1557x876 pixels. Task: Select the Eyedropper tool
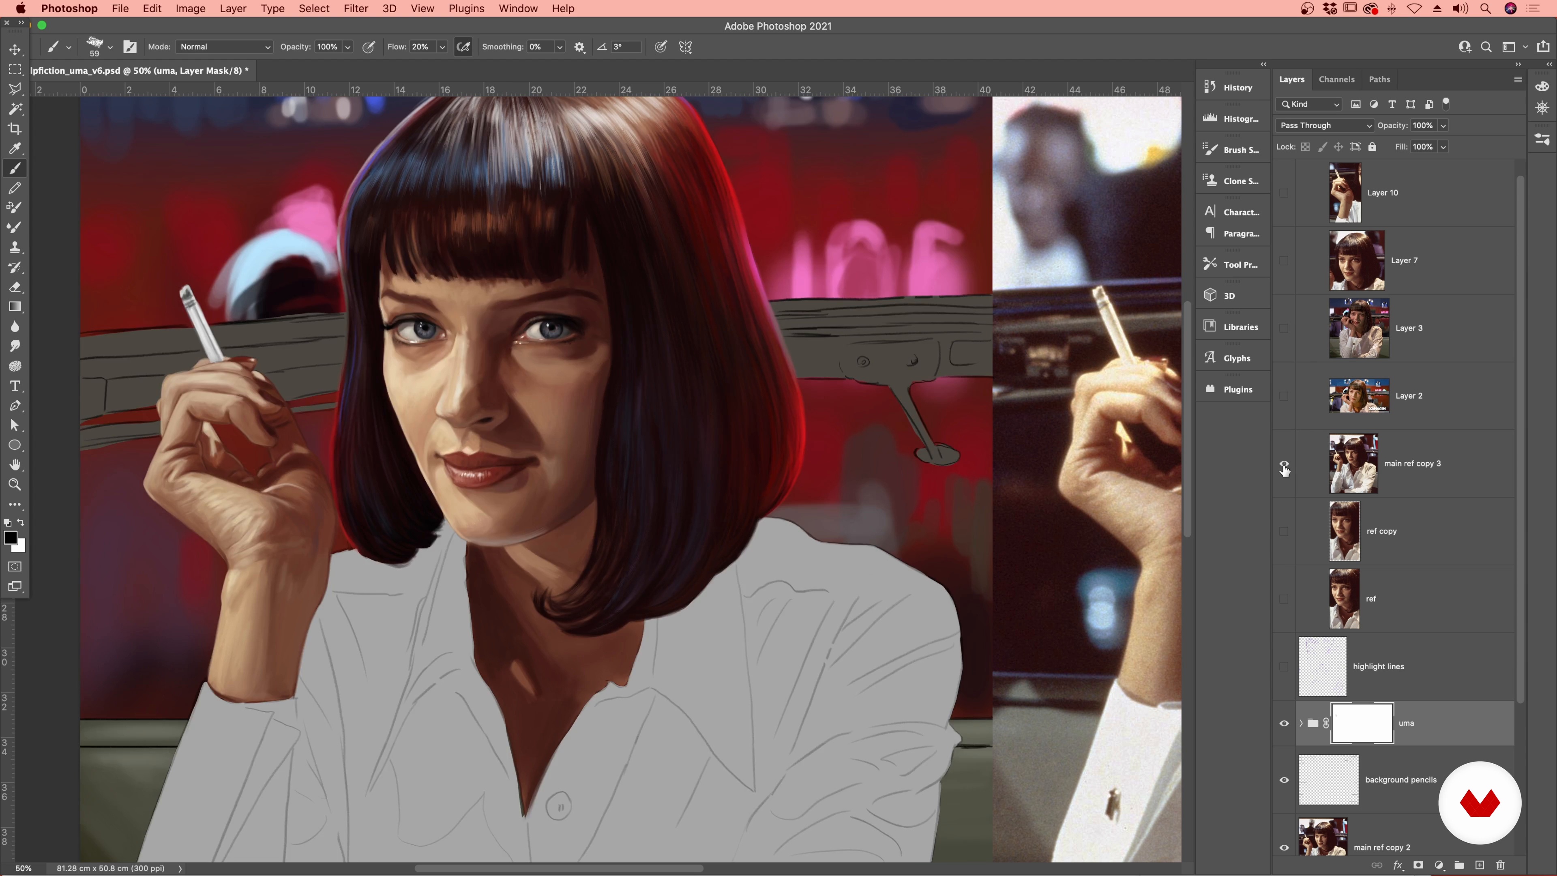pos(15,149)
